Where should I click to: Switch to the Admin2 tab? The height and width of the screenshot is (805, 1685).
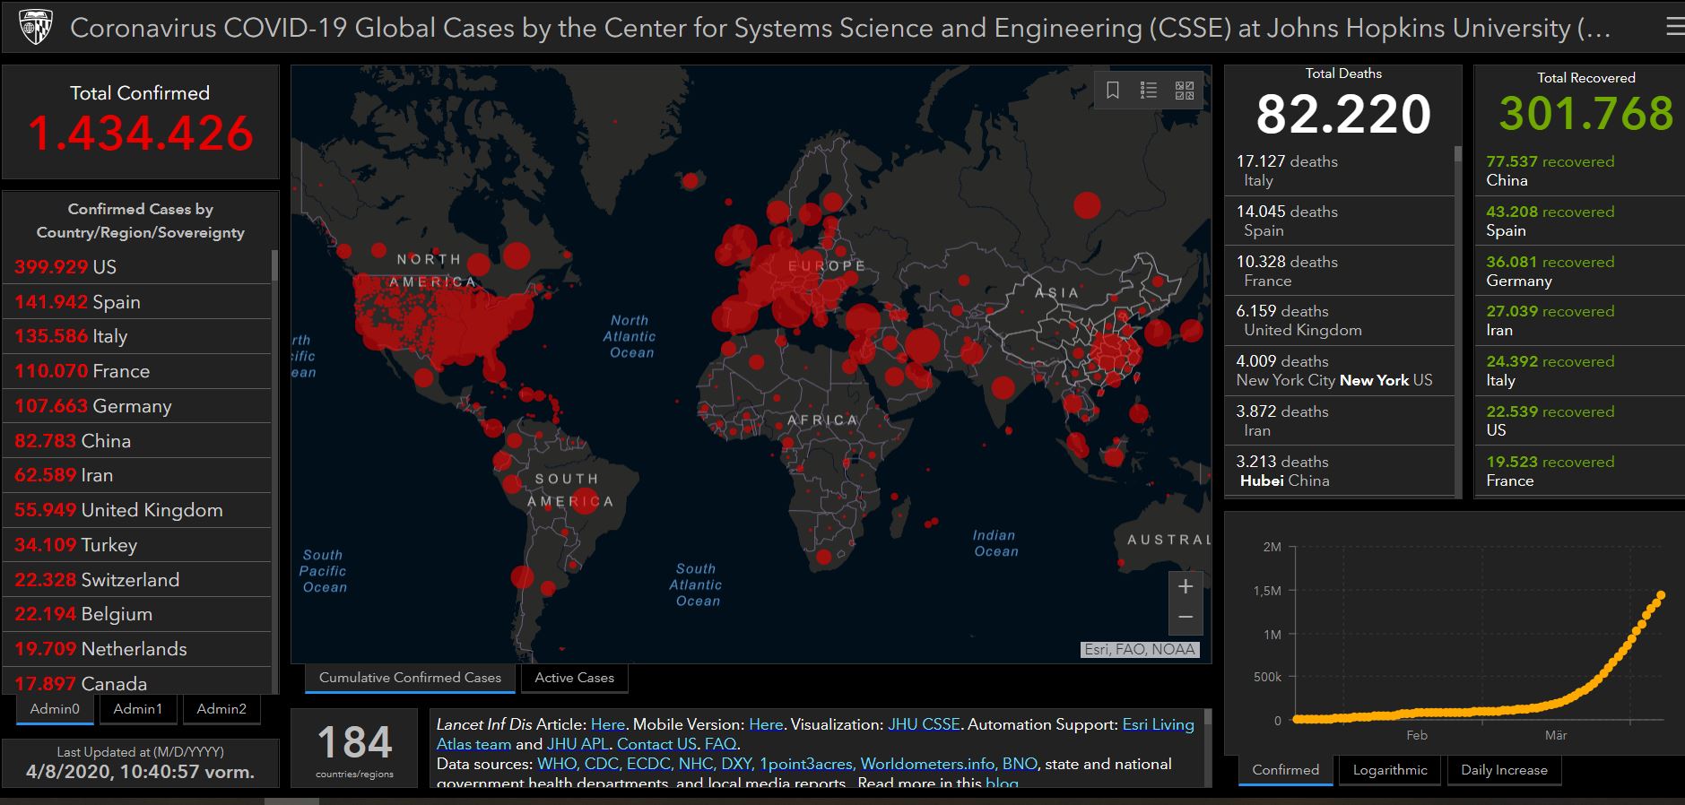coord(221,709)
